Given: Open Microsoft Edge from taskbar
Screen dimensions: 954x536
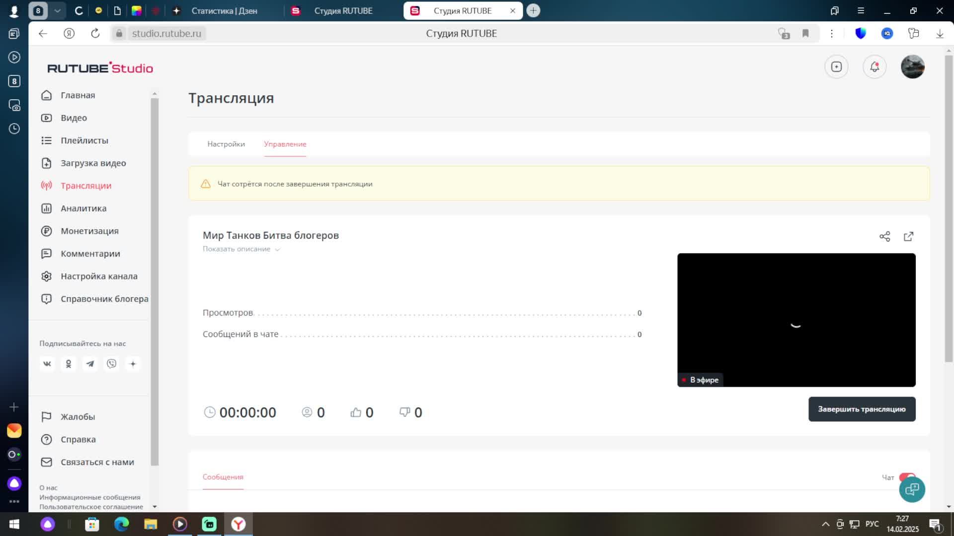Looking at the screenshot, I should [121, 524].
